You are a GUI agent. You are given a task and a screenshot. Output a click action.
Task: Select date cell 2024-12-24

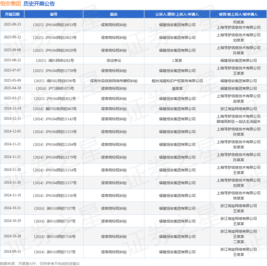[13, 108]
